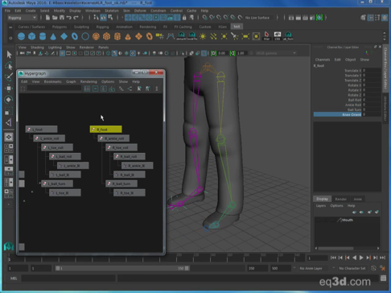Select the R_ankle_roll node in Hypergraph
The width and height of the screenshot is (391, 293).
click(113, 138)
